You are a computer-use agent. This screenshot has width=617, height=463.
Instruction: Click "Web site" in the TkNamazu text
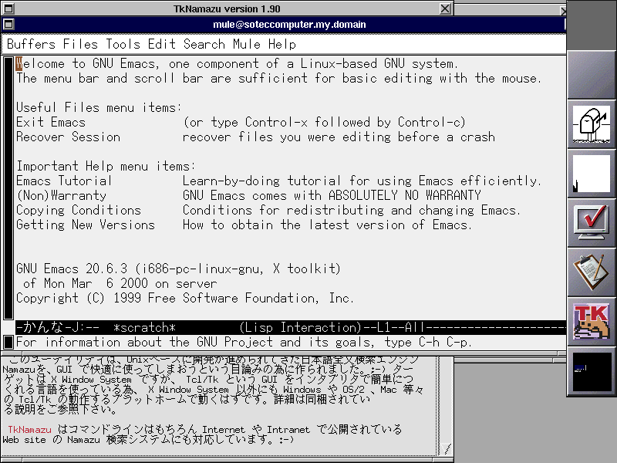click(24, 440)
